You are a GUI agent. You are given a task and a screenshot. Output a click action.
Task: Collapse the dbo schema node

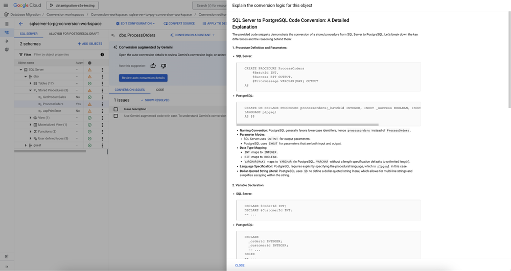(x=26, y=77)
